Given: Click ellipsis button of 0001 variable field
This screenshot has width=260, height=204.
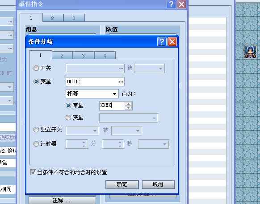Looking at the screenshot, I should click(x=121, y=82).
